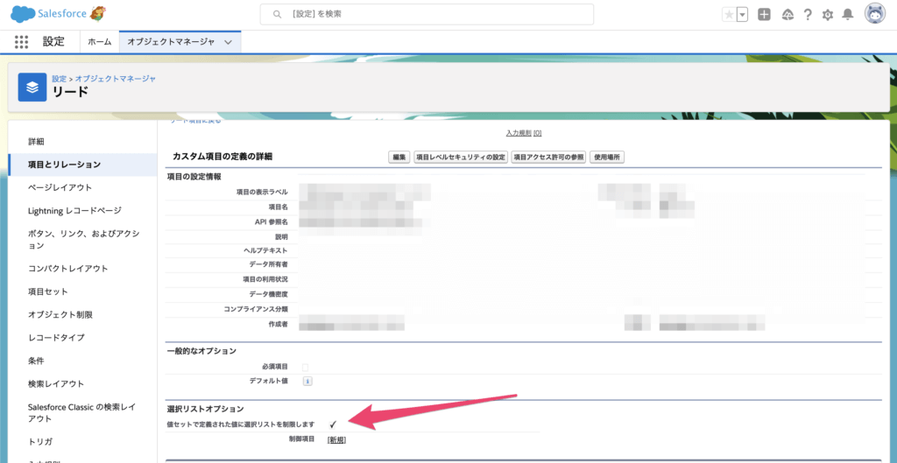Image resolution: width=897 pixels, height=463 pixels.
Task: Expand the オブジェクトマネージャ tab chevron
Action: 229,42
